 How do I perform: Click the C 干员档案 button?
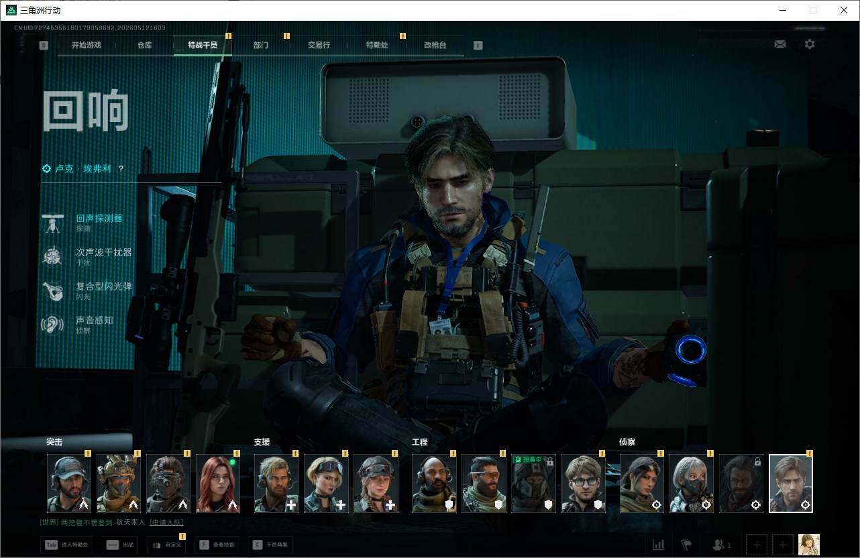[270, 545]
